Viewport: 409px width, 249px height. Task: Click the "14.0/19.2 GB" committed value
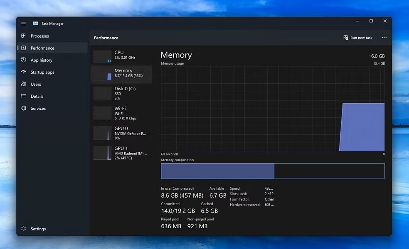pos(178,211)
